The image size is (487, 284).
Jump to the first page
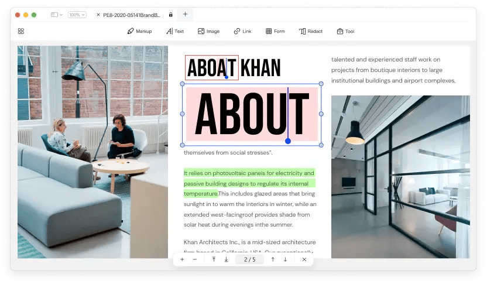coord(214,259)
